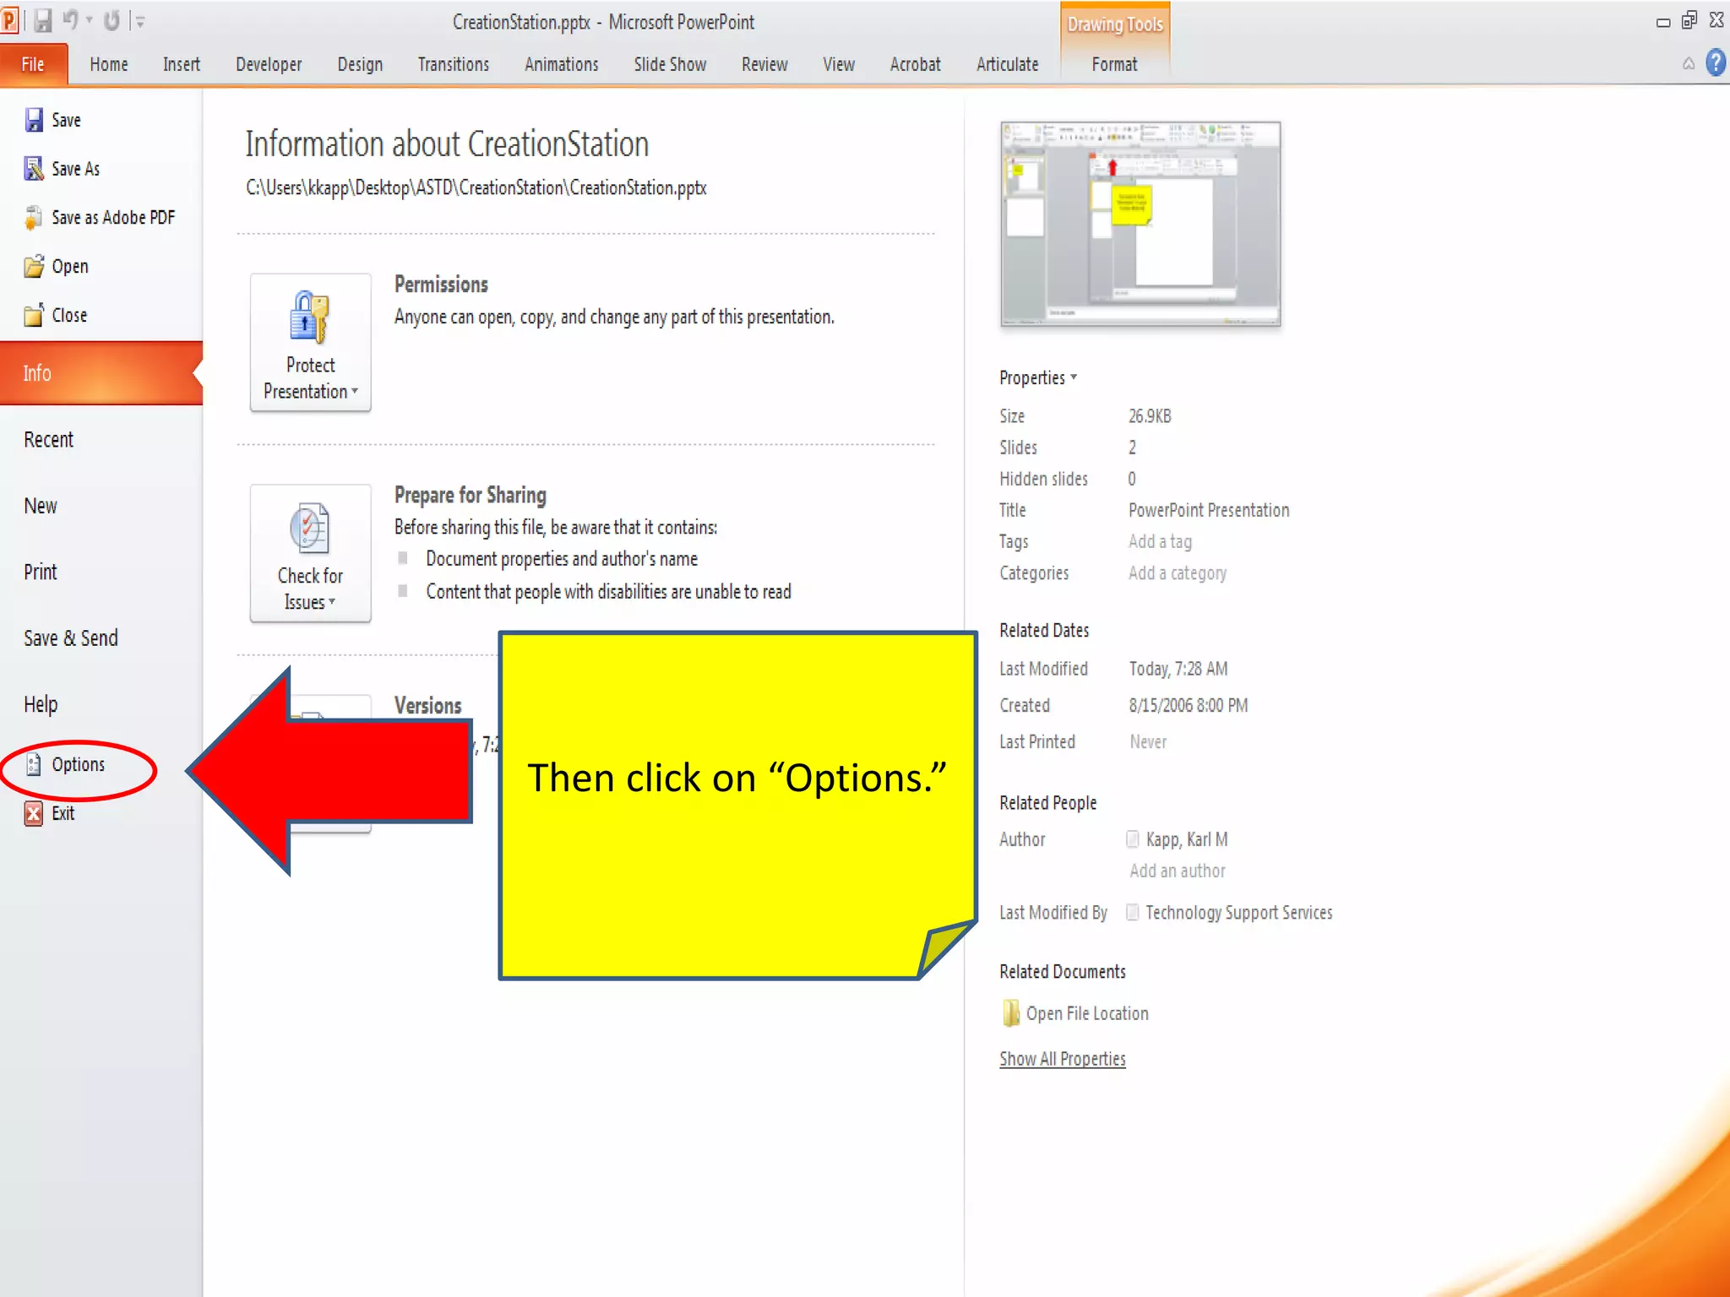Select Close presentation in the sidebar
This screenshot has width=1730, height=1297.
click(56, 316)
